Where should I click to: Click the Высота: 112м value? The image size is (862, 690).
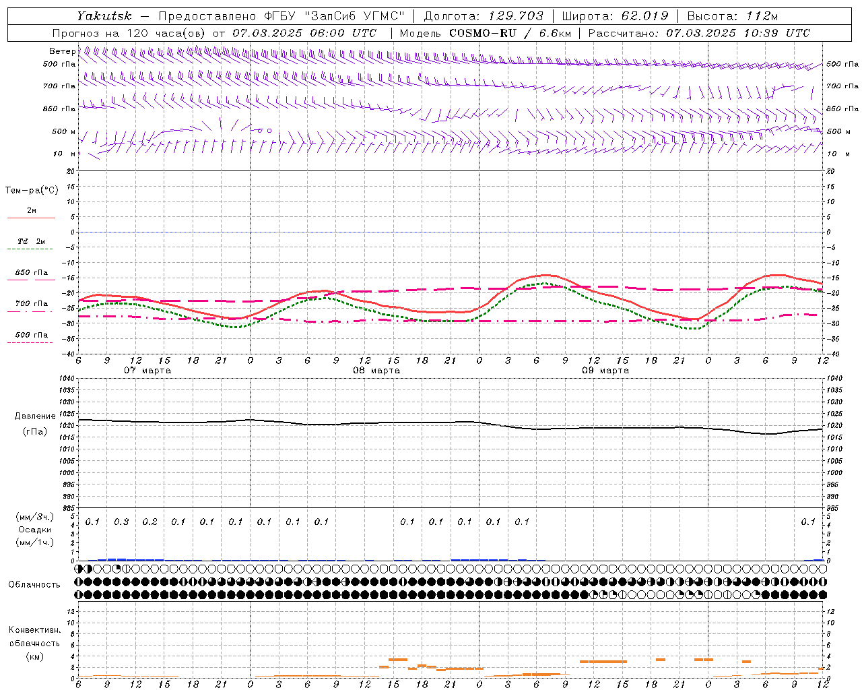[x=733, y=15]
